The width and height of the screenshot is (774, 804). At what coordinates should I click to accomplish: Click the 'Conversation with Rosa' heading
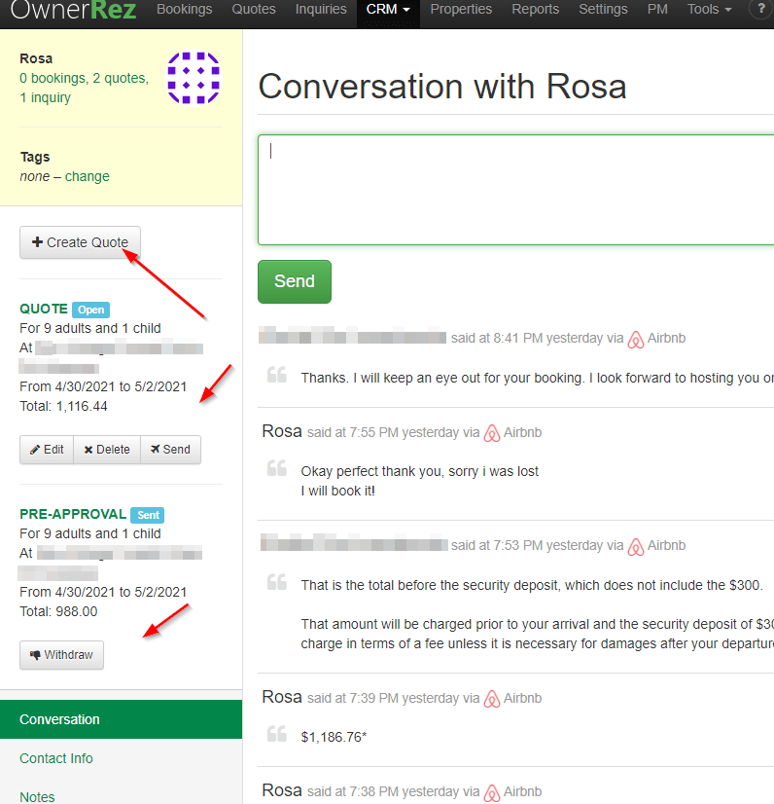pyautogui.click(x=442, y=86)
